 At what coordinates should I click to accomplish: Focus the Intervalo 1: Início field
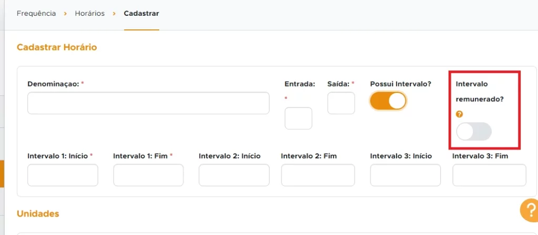(x=63, y=175)
